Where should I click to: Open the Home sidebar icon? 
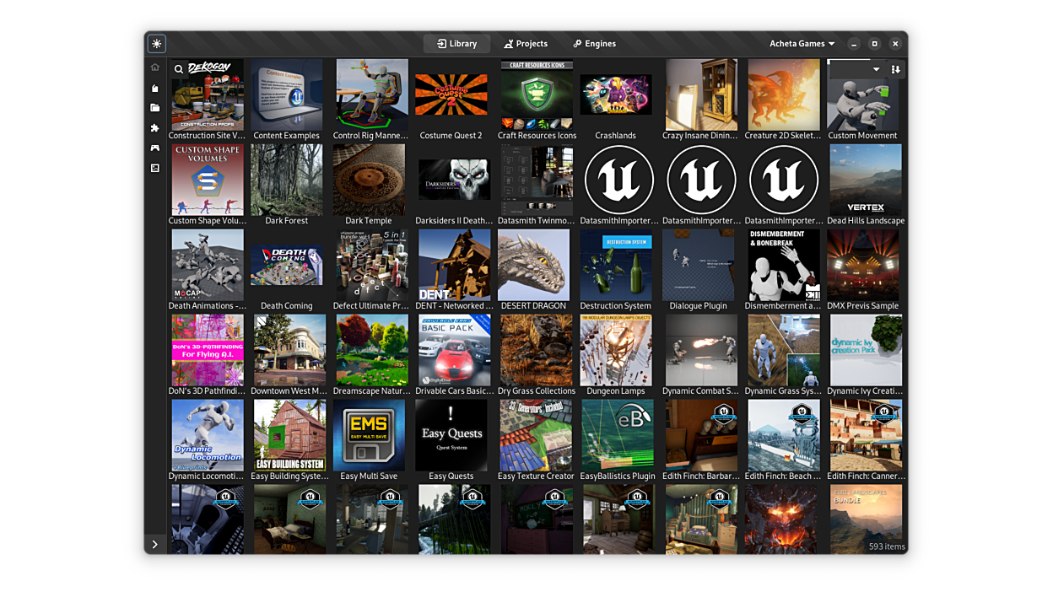coord(155,67)
